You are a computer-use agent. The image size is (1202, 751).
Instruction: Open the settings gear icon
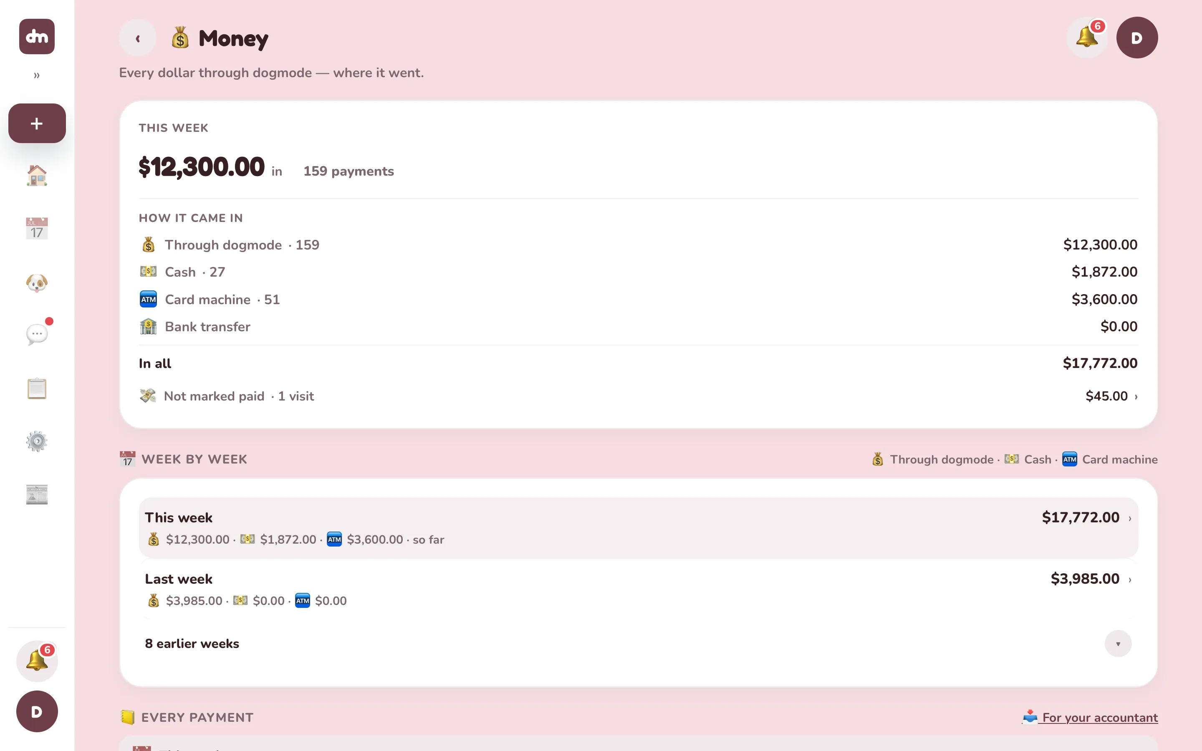[x=37, y=441]
